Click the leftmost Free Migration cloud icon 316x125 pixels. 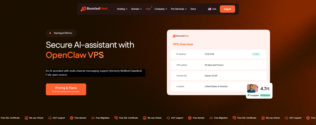[93, 118]
